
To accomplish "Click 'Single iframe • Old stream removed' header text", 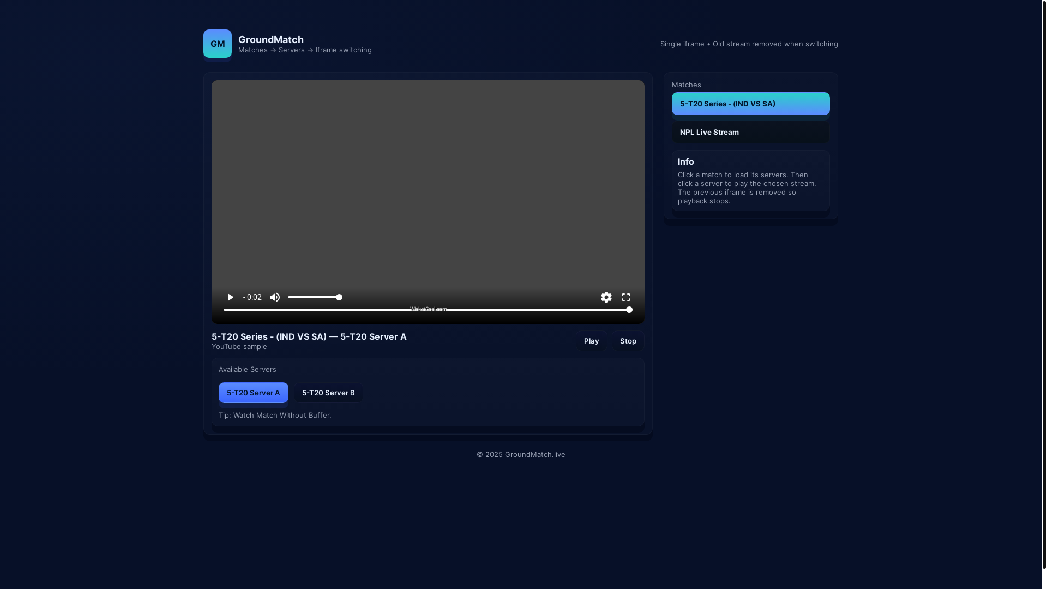I will (749, 44).
